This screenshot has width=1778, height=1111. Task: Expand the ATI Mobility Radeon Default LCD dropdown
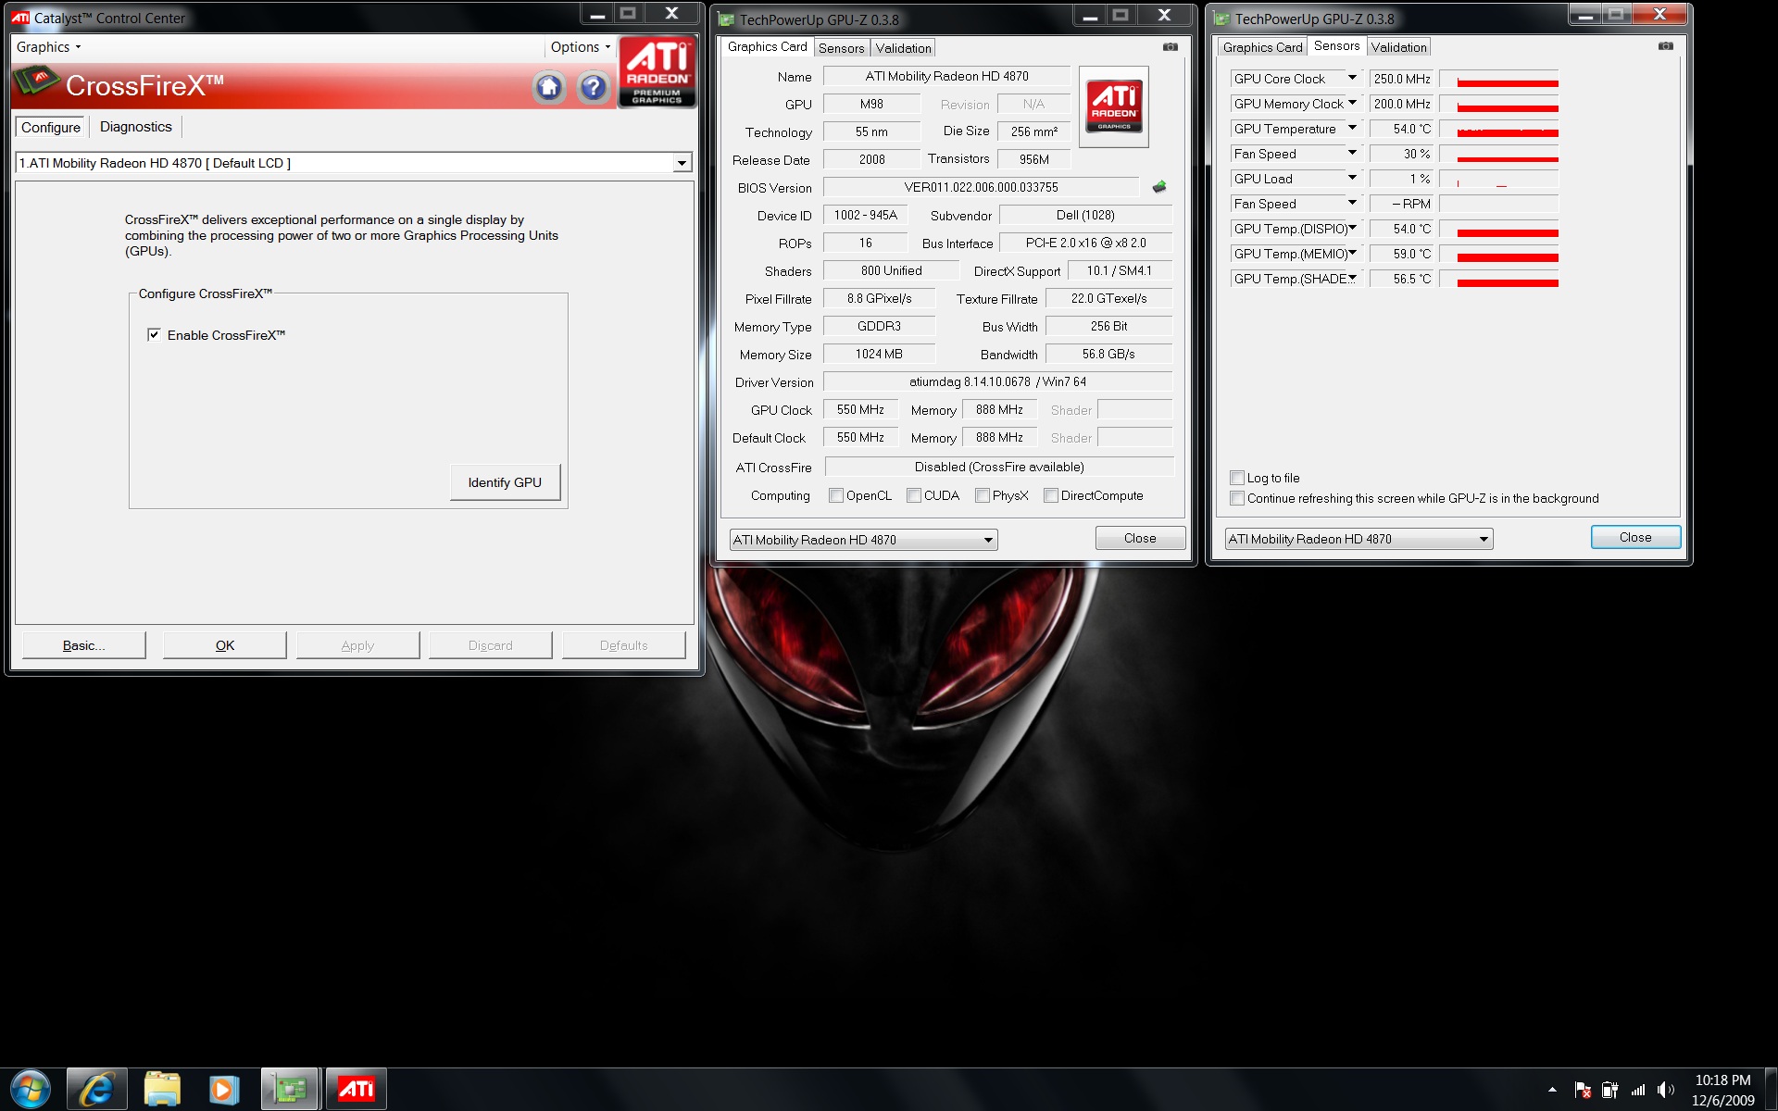(x=682, y=163)
